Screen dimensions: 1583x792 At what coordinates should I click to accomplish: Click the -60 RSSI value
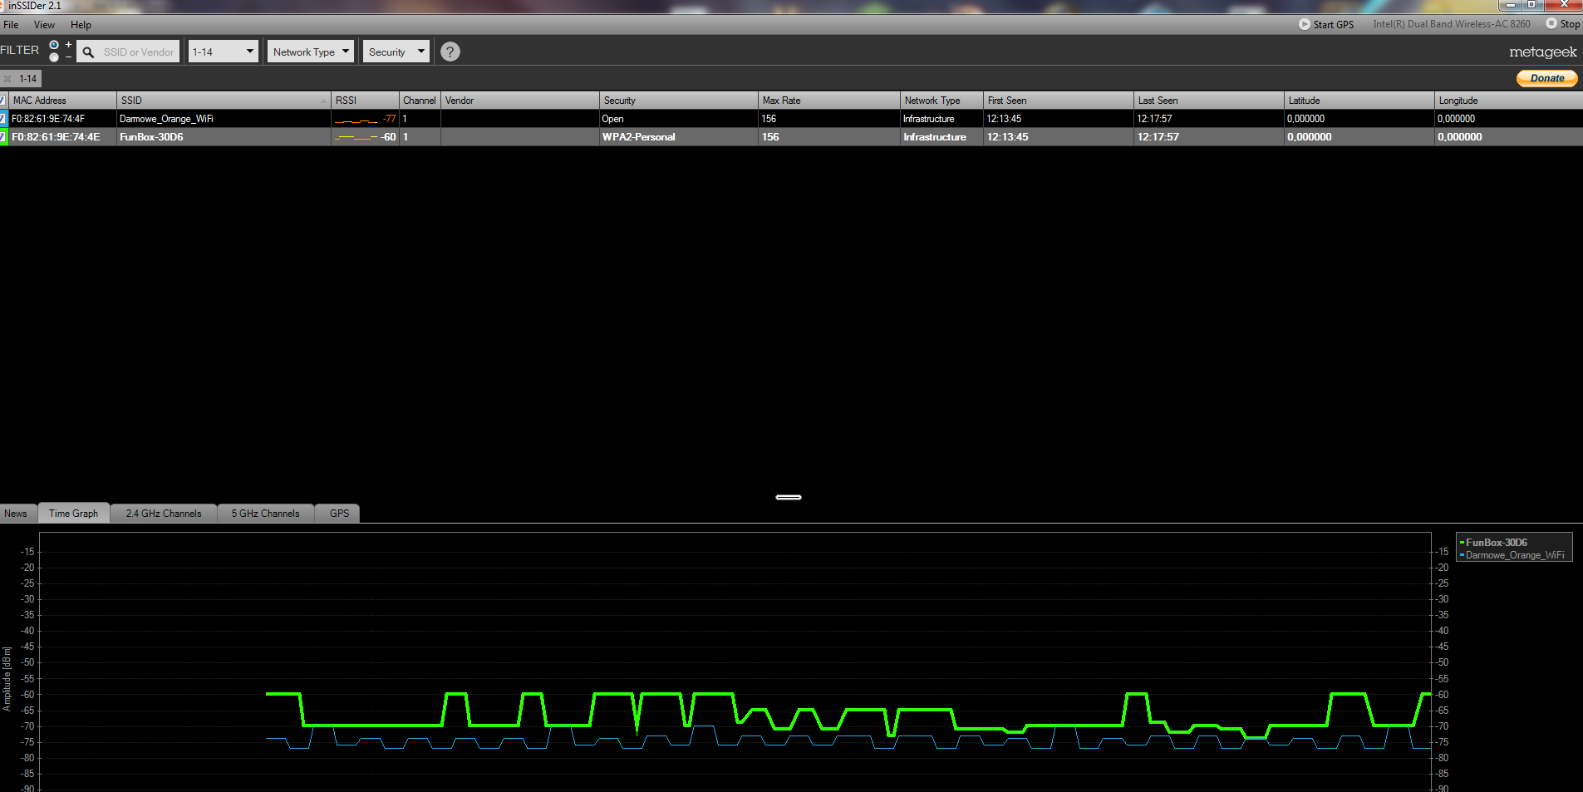coord(388,137)
